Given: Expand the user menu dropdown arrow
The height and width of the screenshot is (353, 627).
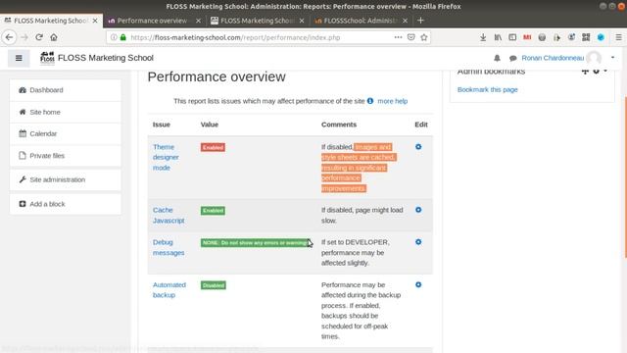Looking at the screenshot, I should [612, 58].
